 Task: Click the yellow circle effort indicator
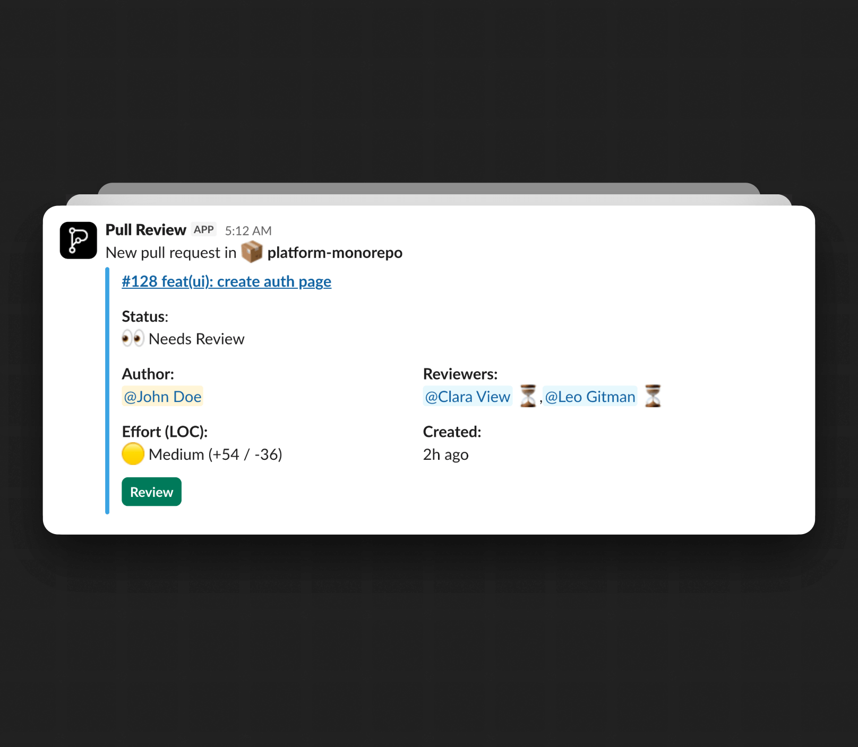tap(133, 454)
